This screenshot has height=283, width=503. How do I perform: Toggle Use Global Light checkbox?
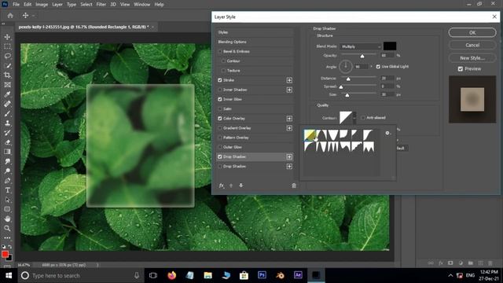pos(378,66)
